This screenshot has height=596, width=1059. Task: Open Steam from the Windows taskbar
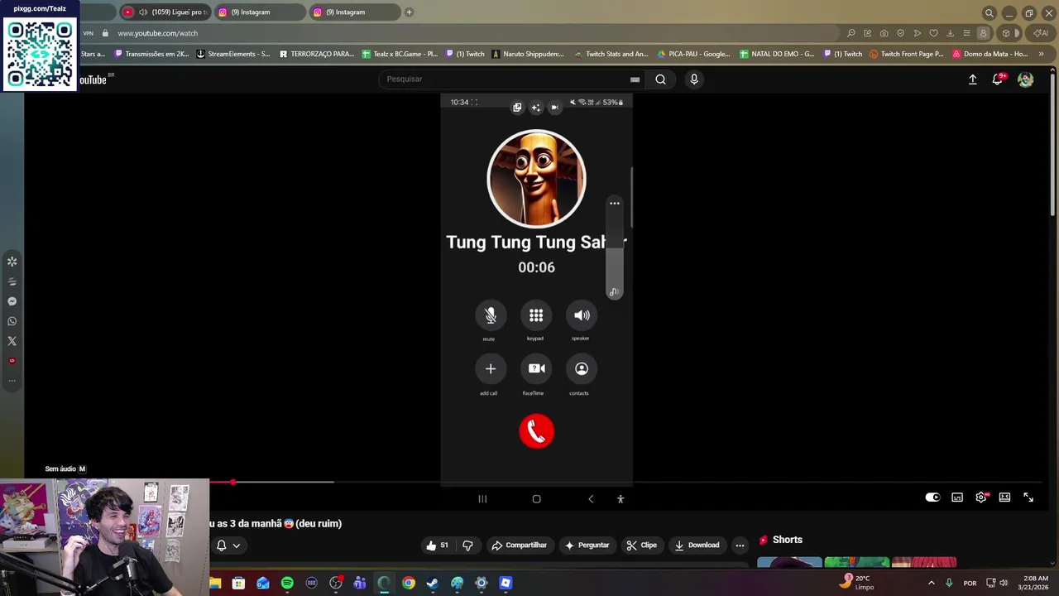tap(433, 583)
